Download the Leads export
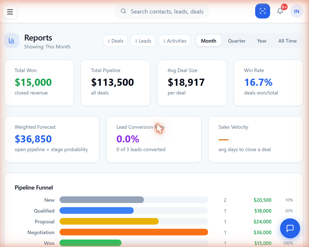The width and height of the screenshot is (309, 247). pyautogui.click(x=143, y=41)
